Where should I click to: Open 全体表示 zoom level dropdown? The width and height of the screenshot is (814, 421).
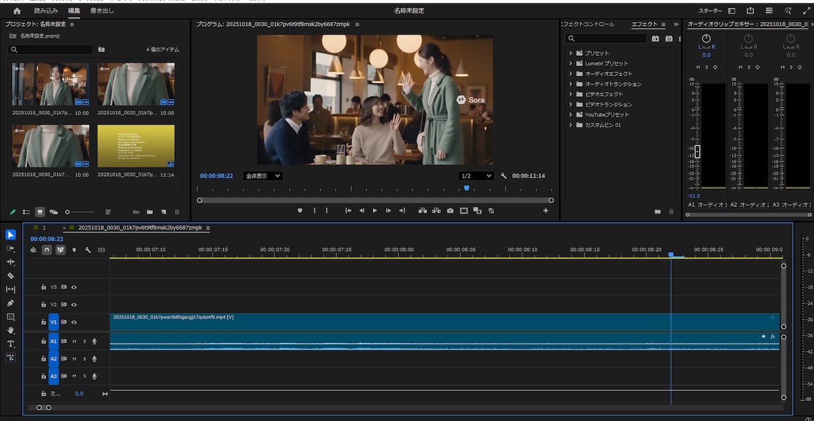point(263,176)
